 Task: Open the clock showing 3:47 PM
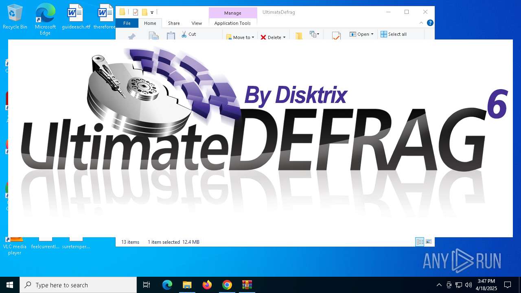[486, 285]
